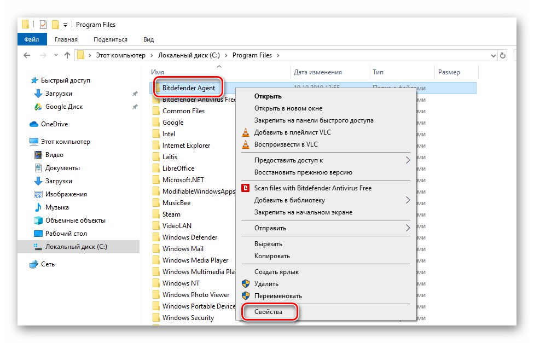
Task: Click the Музыка music note icon
Action: point(38,207)
